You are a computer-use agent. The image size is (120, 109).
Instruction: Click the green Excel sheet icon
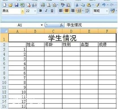pos(22,5)
